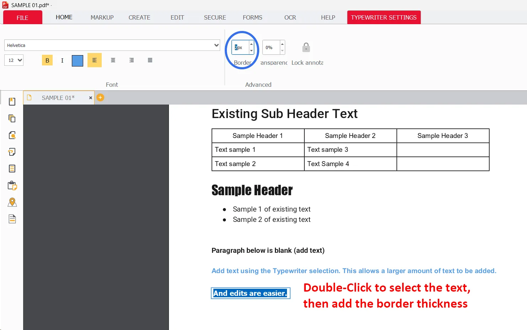The image size is (527, 330).
Task: Justify text alignment
Action: tap(150, 60)
